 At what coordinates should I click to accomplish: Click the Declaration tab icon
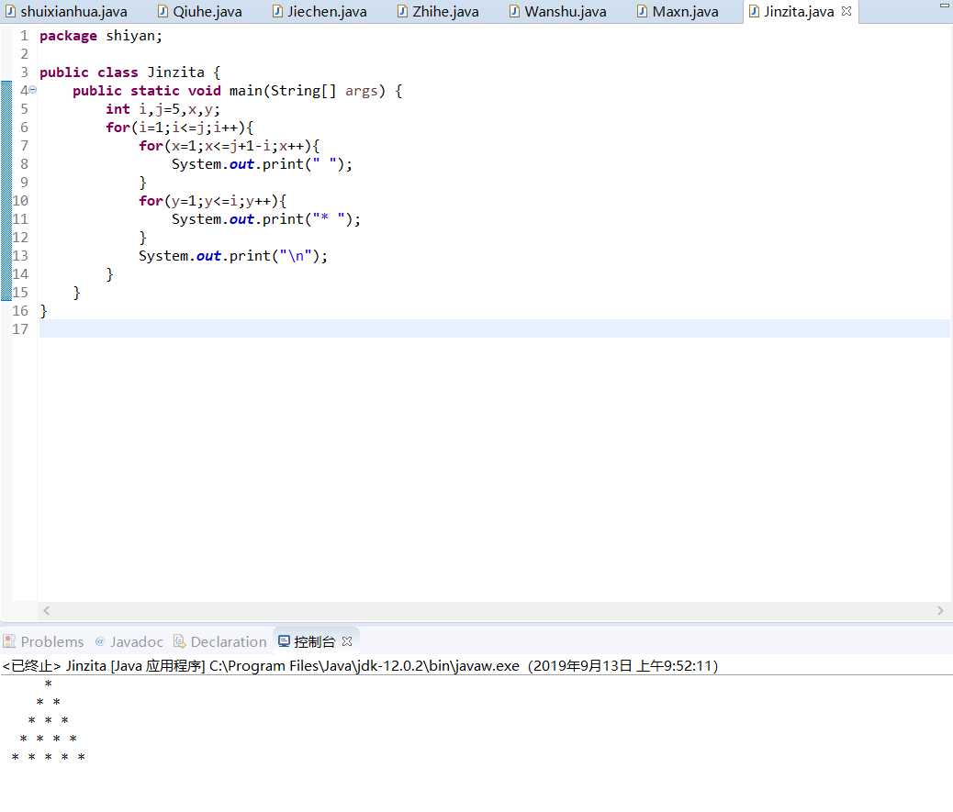tap(179, 641)
